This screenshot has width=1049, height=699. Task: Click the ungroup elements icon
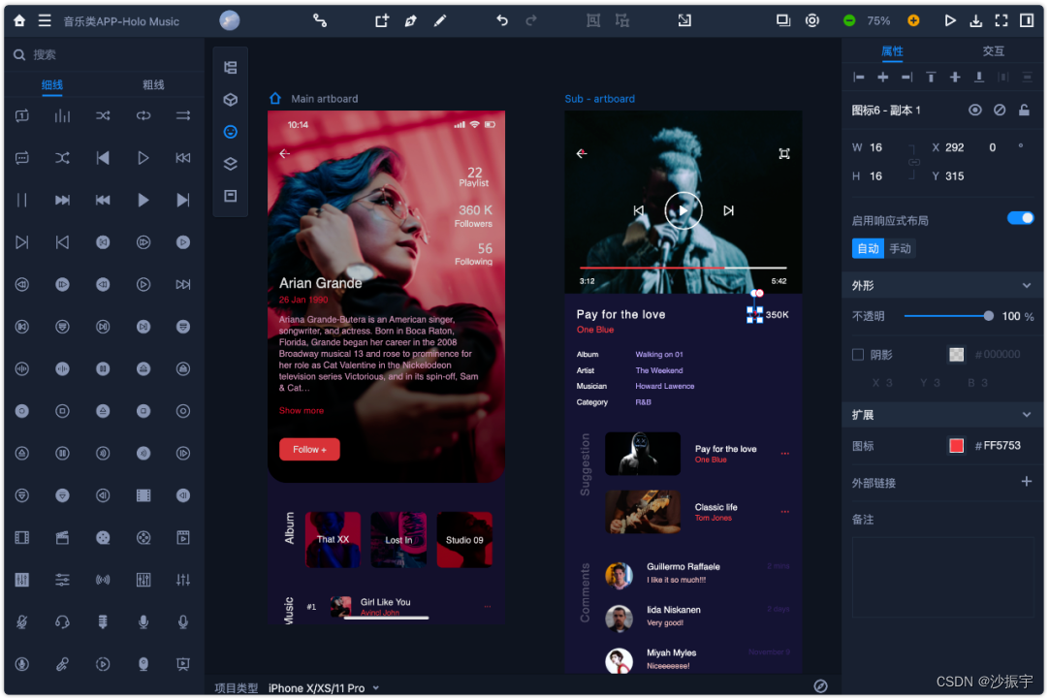[622, 20]
